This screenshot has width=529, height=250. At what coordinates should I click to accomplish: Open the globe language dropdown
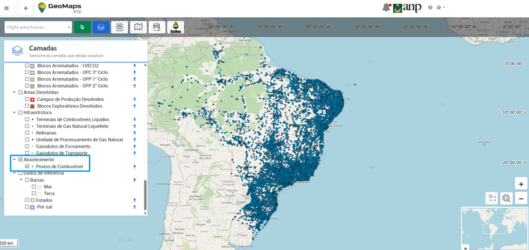[441, 8]
